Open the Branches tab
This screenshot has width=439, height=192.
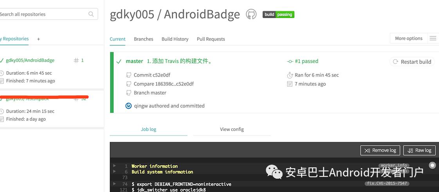click(x=143, y=39)
